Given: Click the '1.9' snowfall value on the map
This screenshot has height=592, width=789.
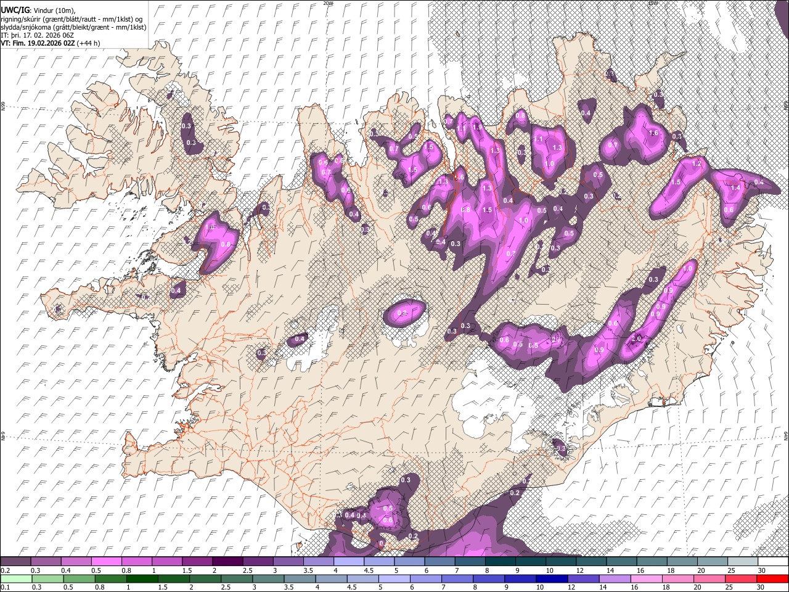Looking at the screenshot, I should click(x=476, y=127).
